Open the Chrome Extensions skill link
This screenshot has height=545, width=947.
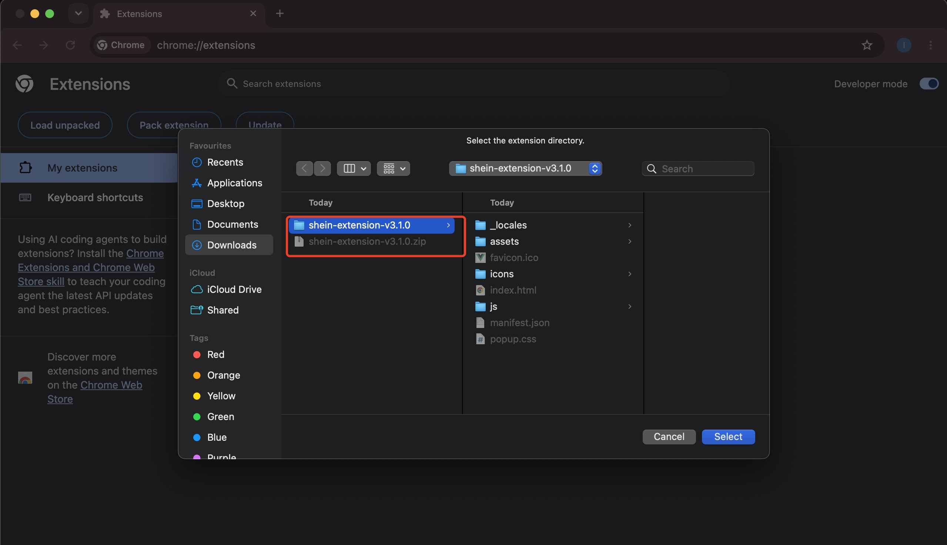(x=91, y=267)
